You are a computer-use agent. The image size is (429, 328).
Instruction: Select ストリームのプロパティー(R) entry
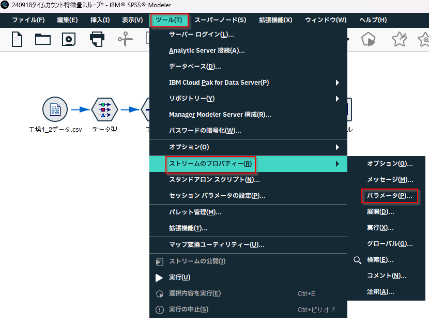coord(248,164)
